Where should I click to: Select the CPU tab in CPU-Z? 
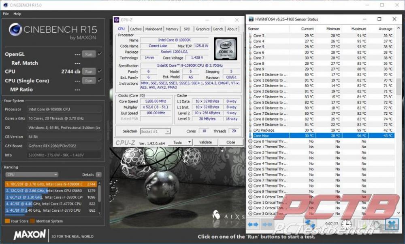[x=122, y=29]
